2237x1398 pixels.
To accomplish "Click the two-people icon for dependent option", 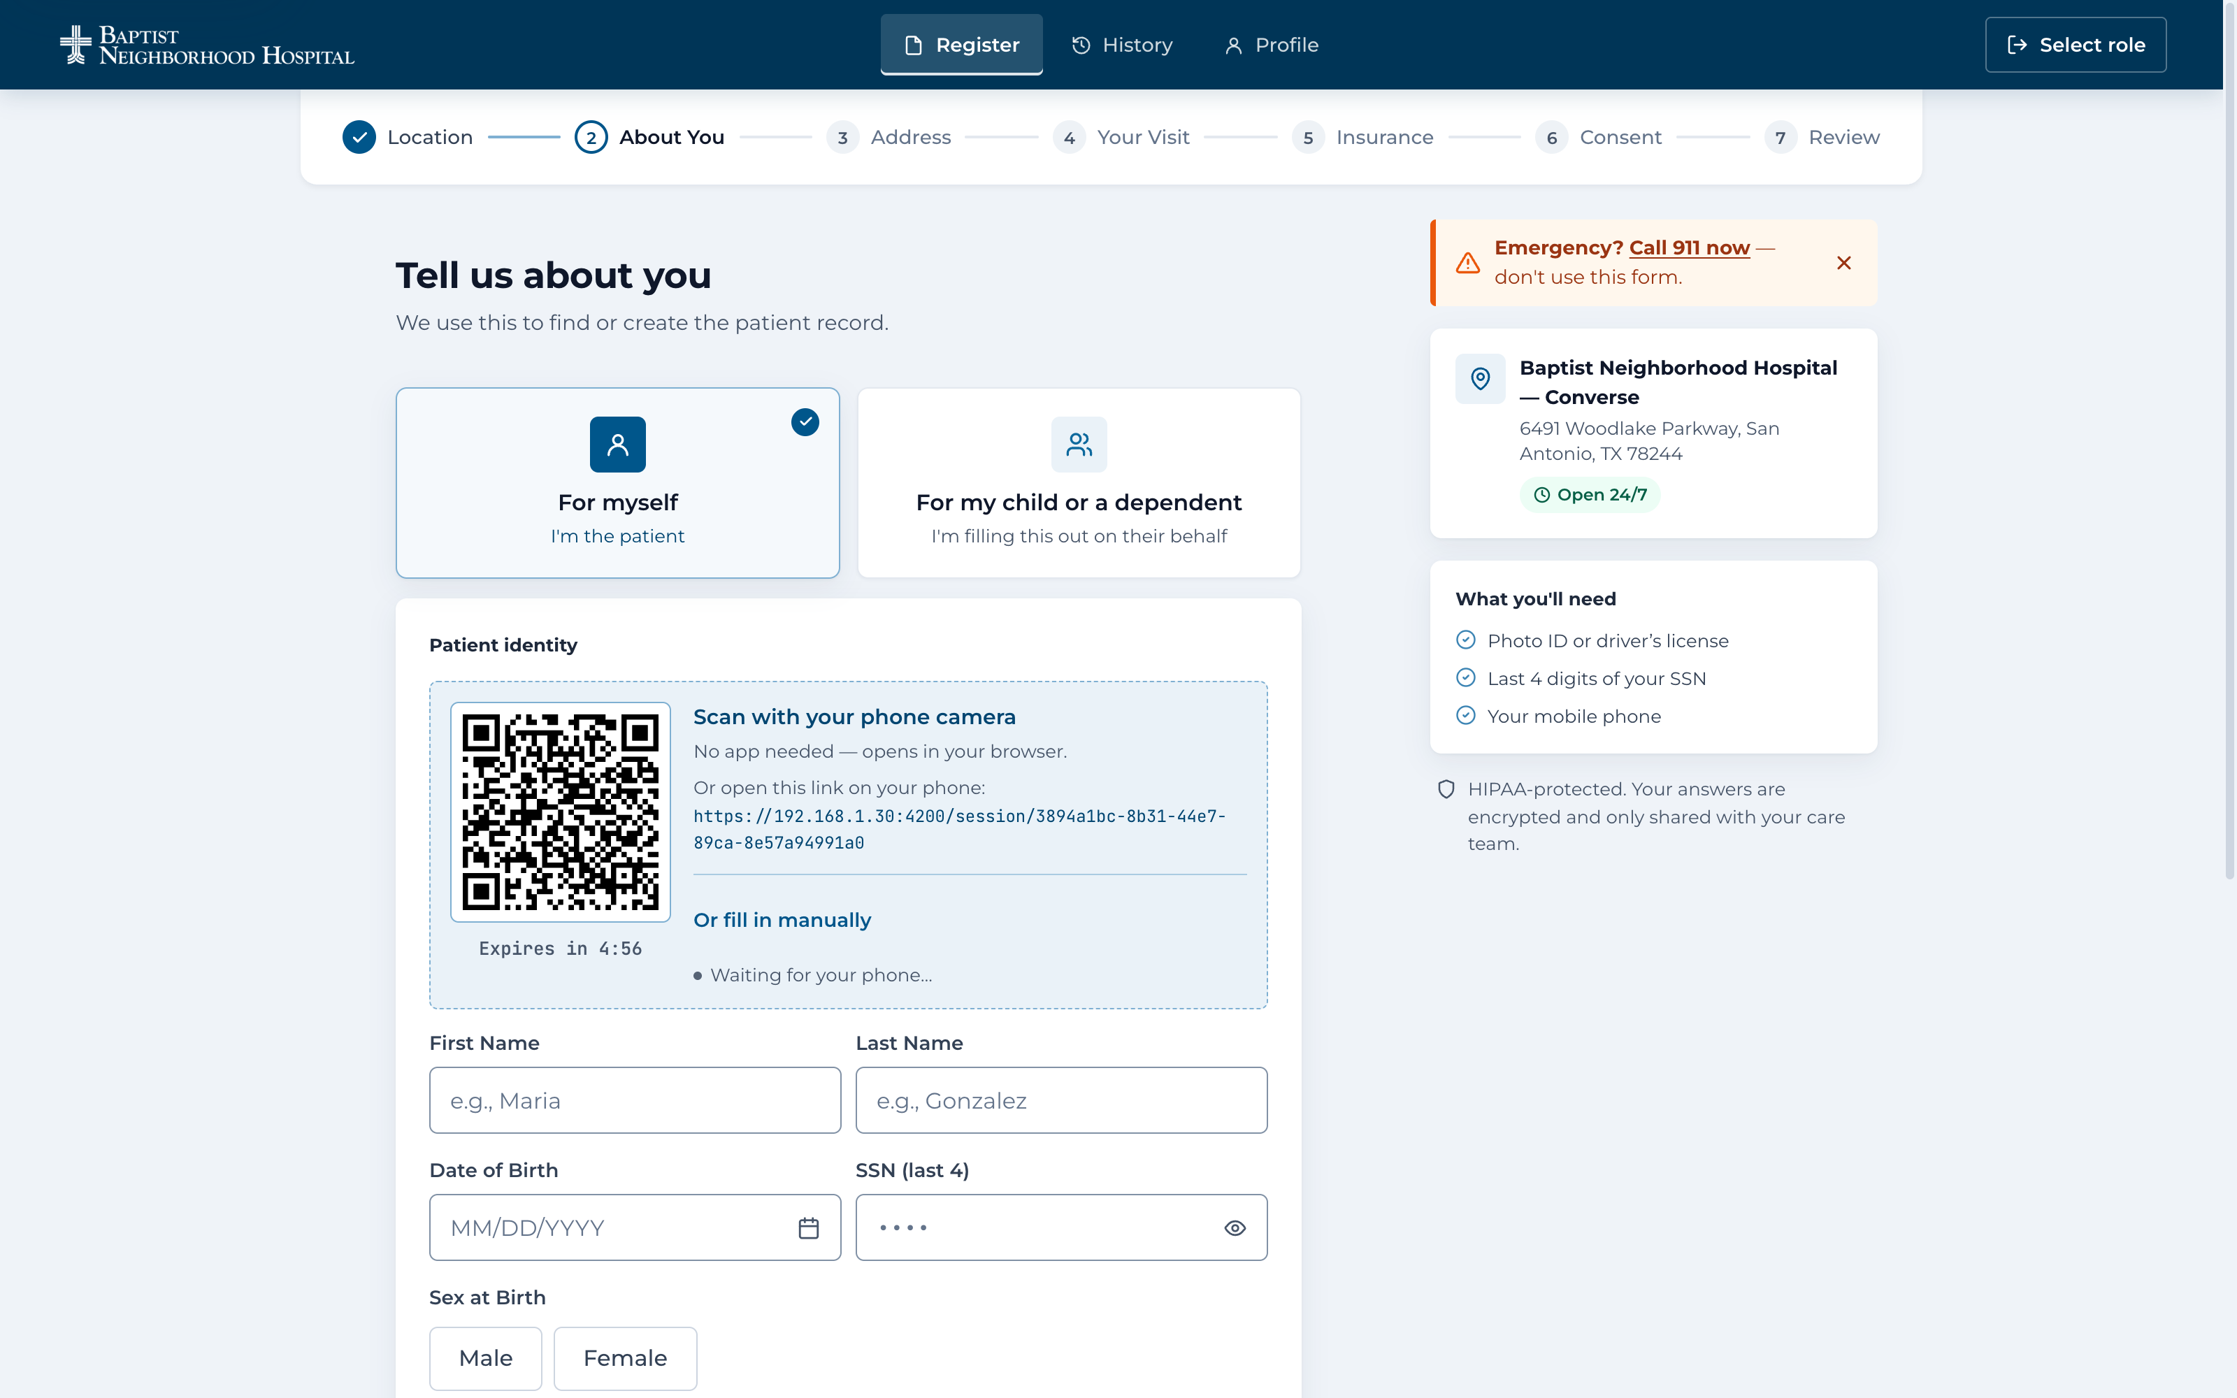I will click(x=1079, y=445).
